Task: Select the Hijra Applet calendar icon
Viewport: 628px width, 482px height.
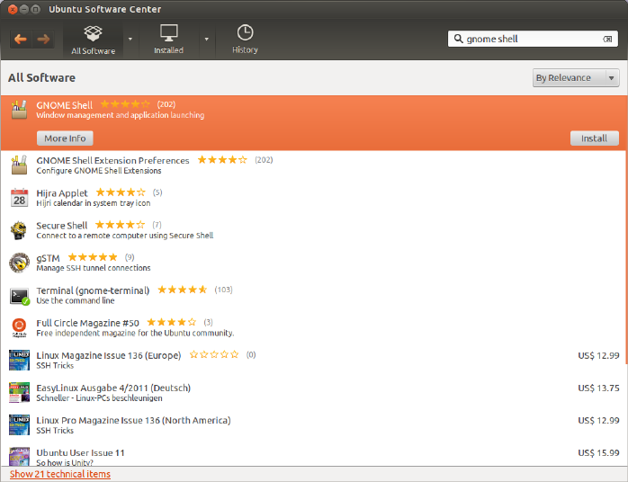Action: [19, 197]
